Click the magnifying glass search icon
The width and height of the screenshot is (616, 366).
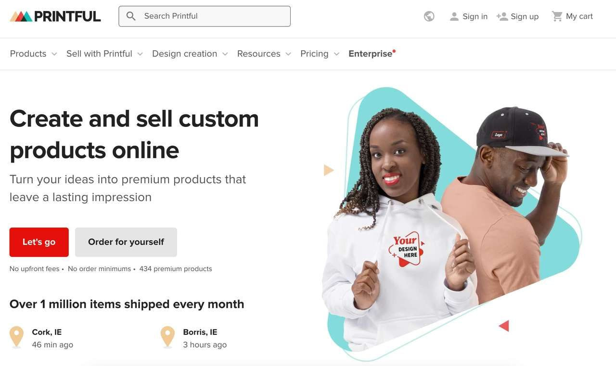(x=131, y=16)
